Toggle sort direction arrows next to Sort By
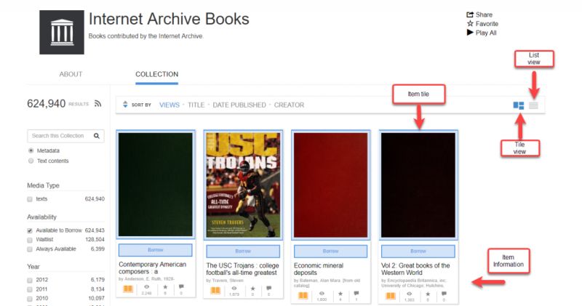Image resolution: width=582 pixels, height=306 pixels. pos(125,105)
